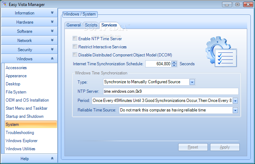
Task: Minimize the Easy Vista Manager window
Action: [227, 4]
